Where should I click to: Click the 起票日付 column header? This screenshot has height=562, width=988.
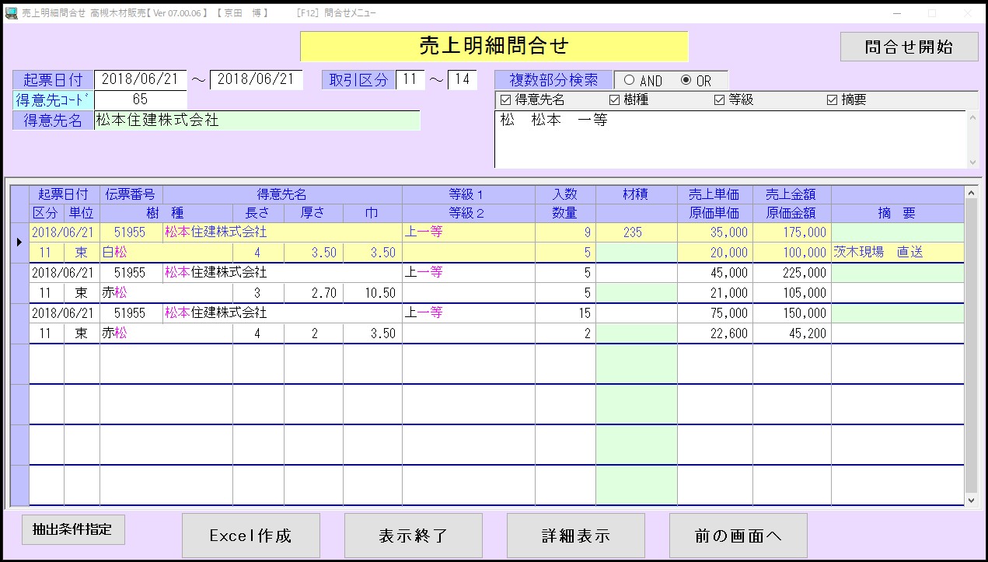(x=64, y=194)
